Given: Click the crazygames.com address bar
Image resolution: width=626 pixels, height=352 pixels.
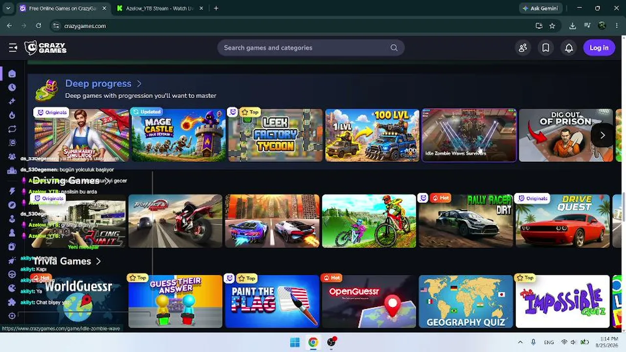Looking at the screenshot, I should tap(293, 26).
